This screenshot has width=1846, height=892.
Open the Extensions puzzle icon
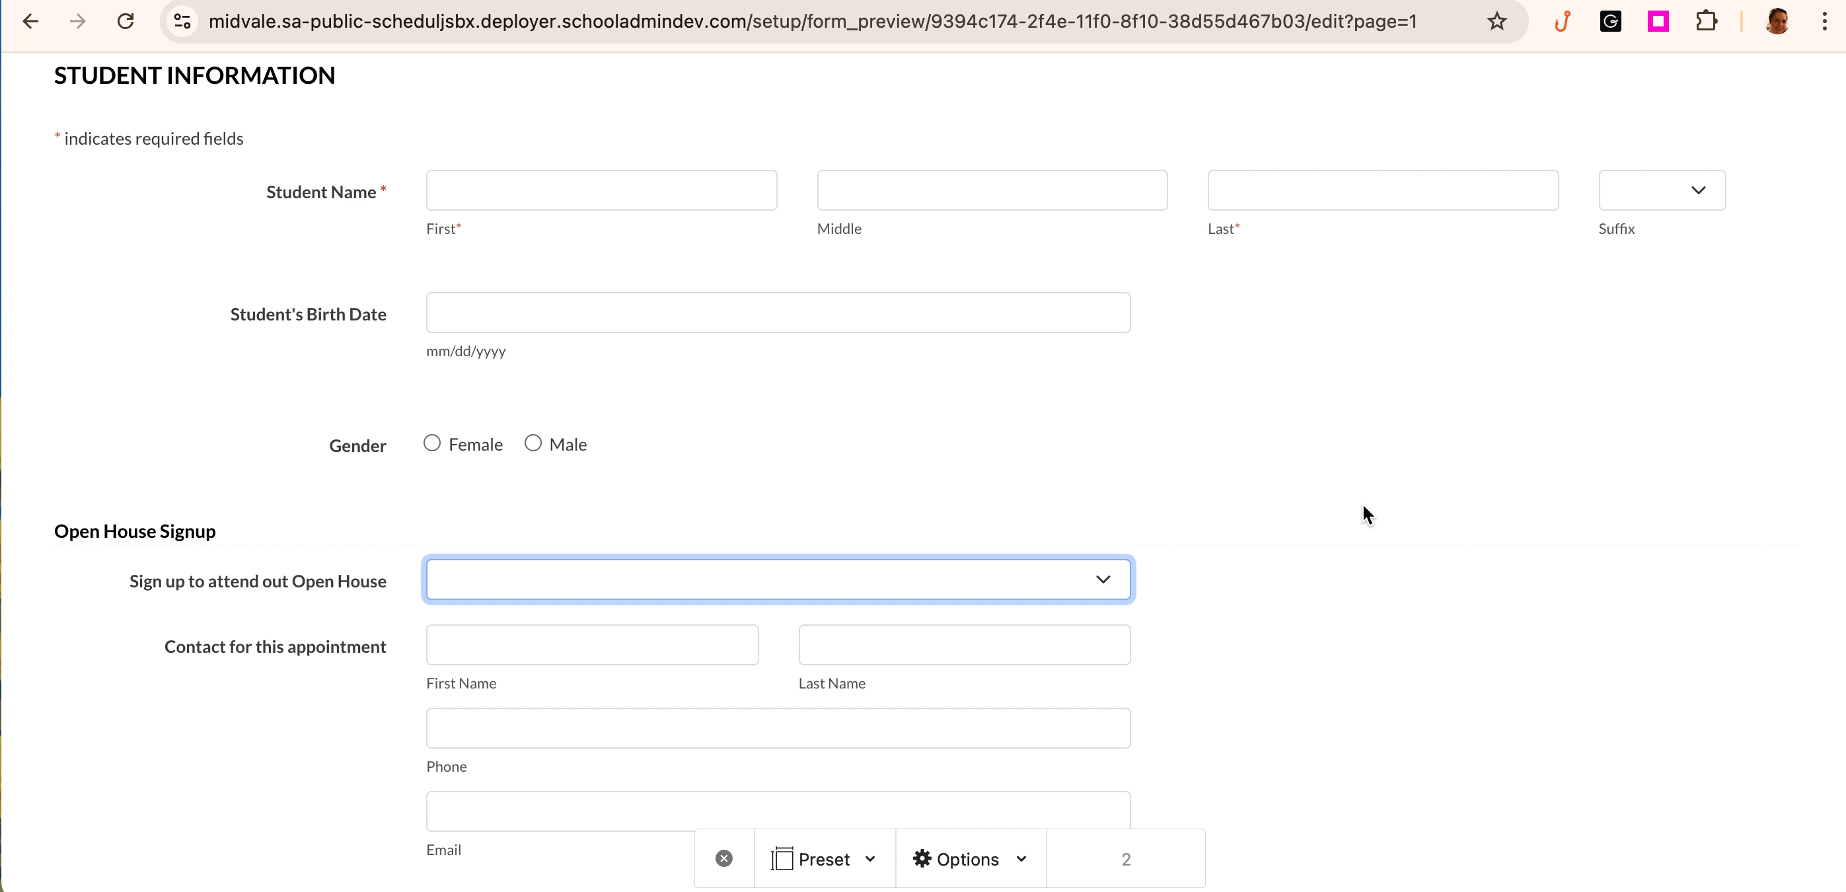click(x=1706, y=22)
